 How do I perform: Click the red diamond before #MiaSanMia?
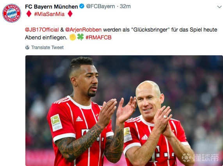point(29,14)
